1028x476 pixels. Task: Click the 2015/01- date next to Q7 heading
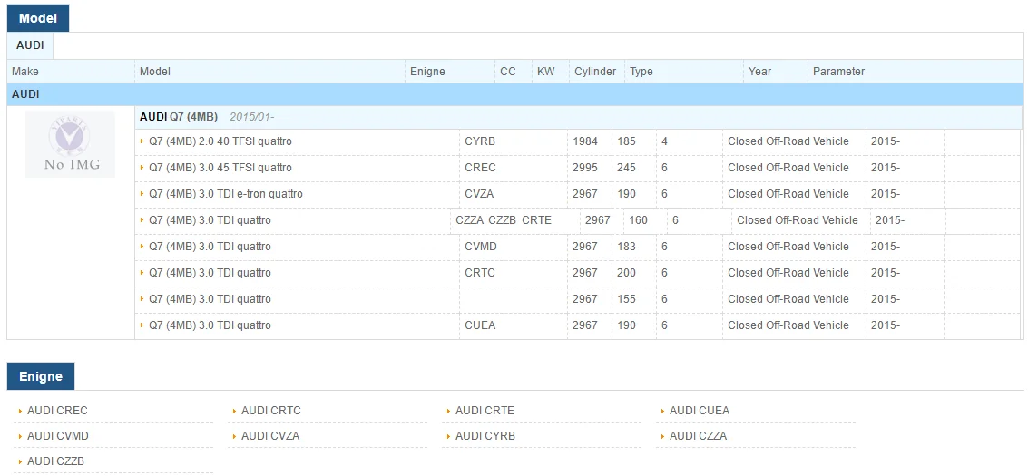point(251,117)
